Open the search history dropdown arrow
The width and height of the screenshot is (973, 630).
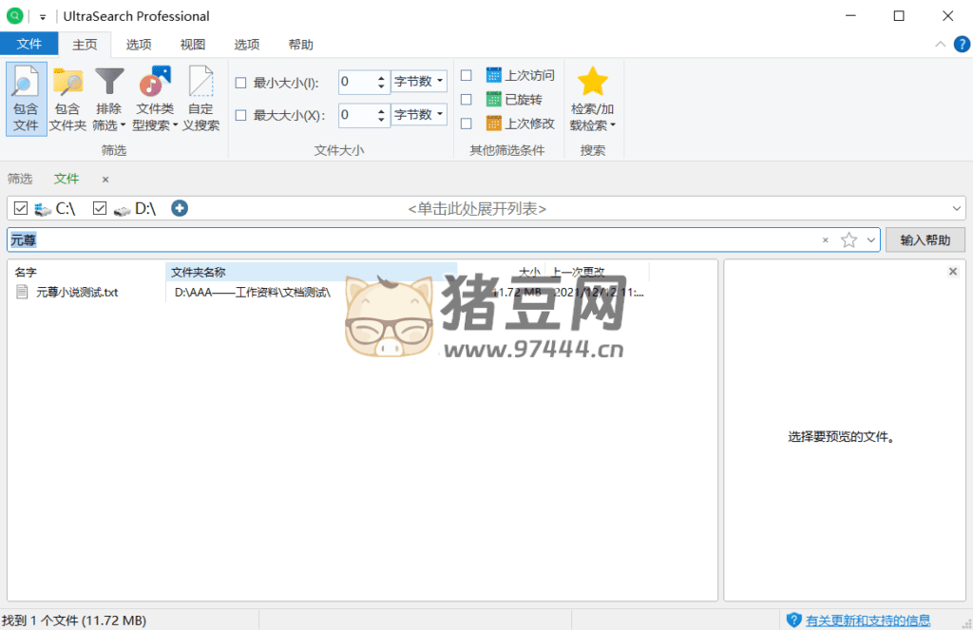871,240
